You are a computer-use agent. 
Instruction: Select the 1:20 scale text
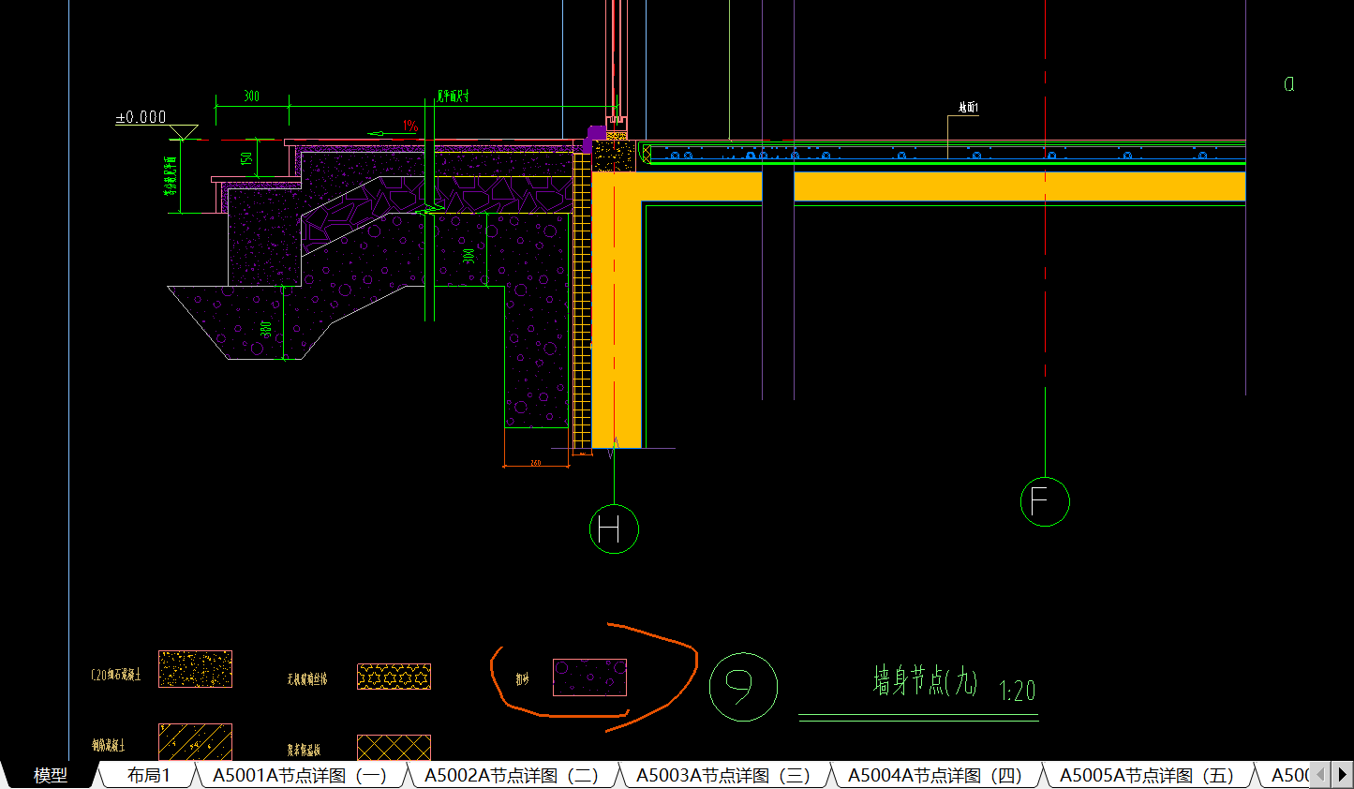(x=1018, y=692)
